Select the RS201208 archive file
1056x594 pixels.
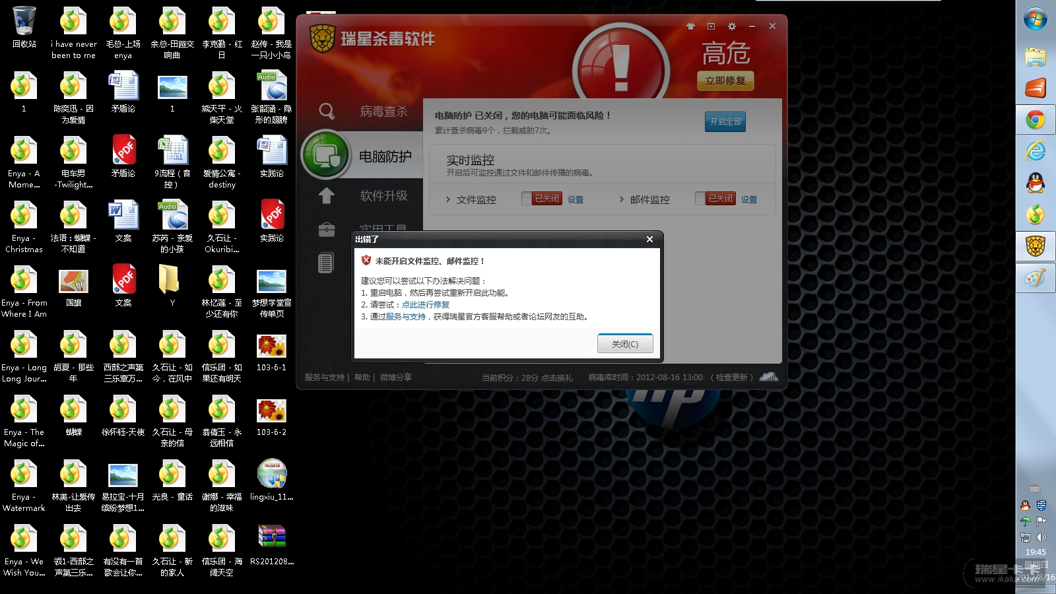click(x=272, y=545)
